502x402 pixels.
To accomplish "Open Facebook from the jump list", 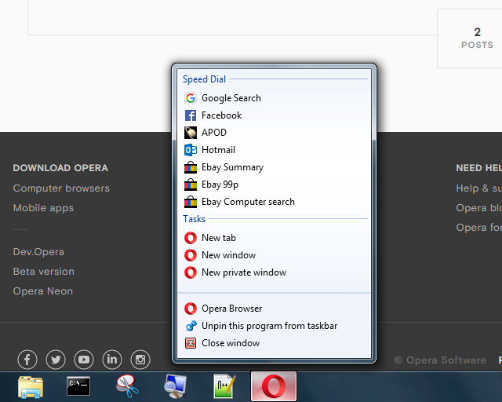I will 274,115.
